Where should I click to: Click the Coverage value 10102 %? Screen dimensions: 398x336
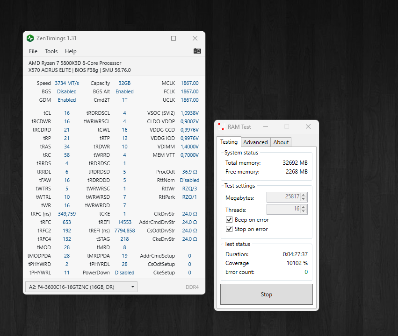[297, 263]
